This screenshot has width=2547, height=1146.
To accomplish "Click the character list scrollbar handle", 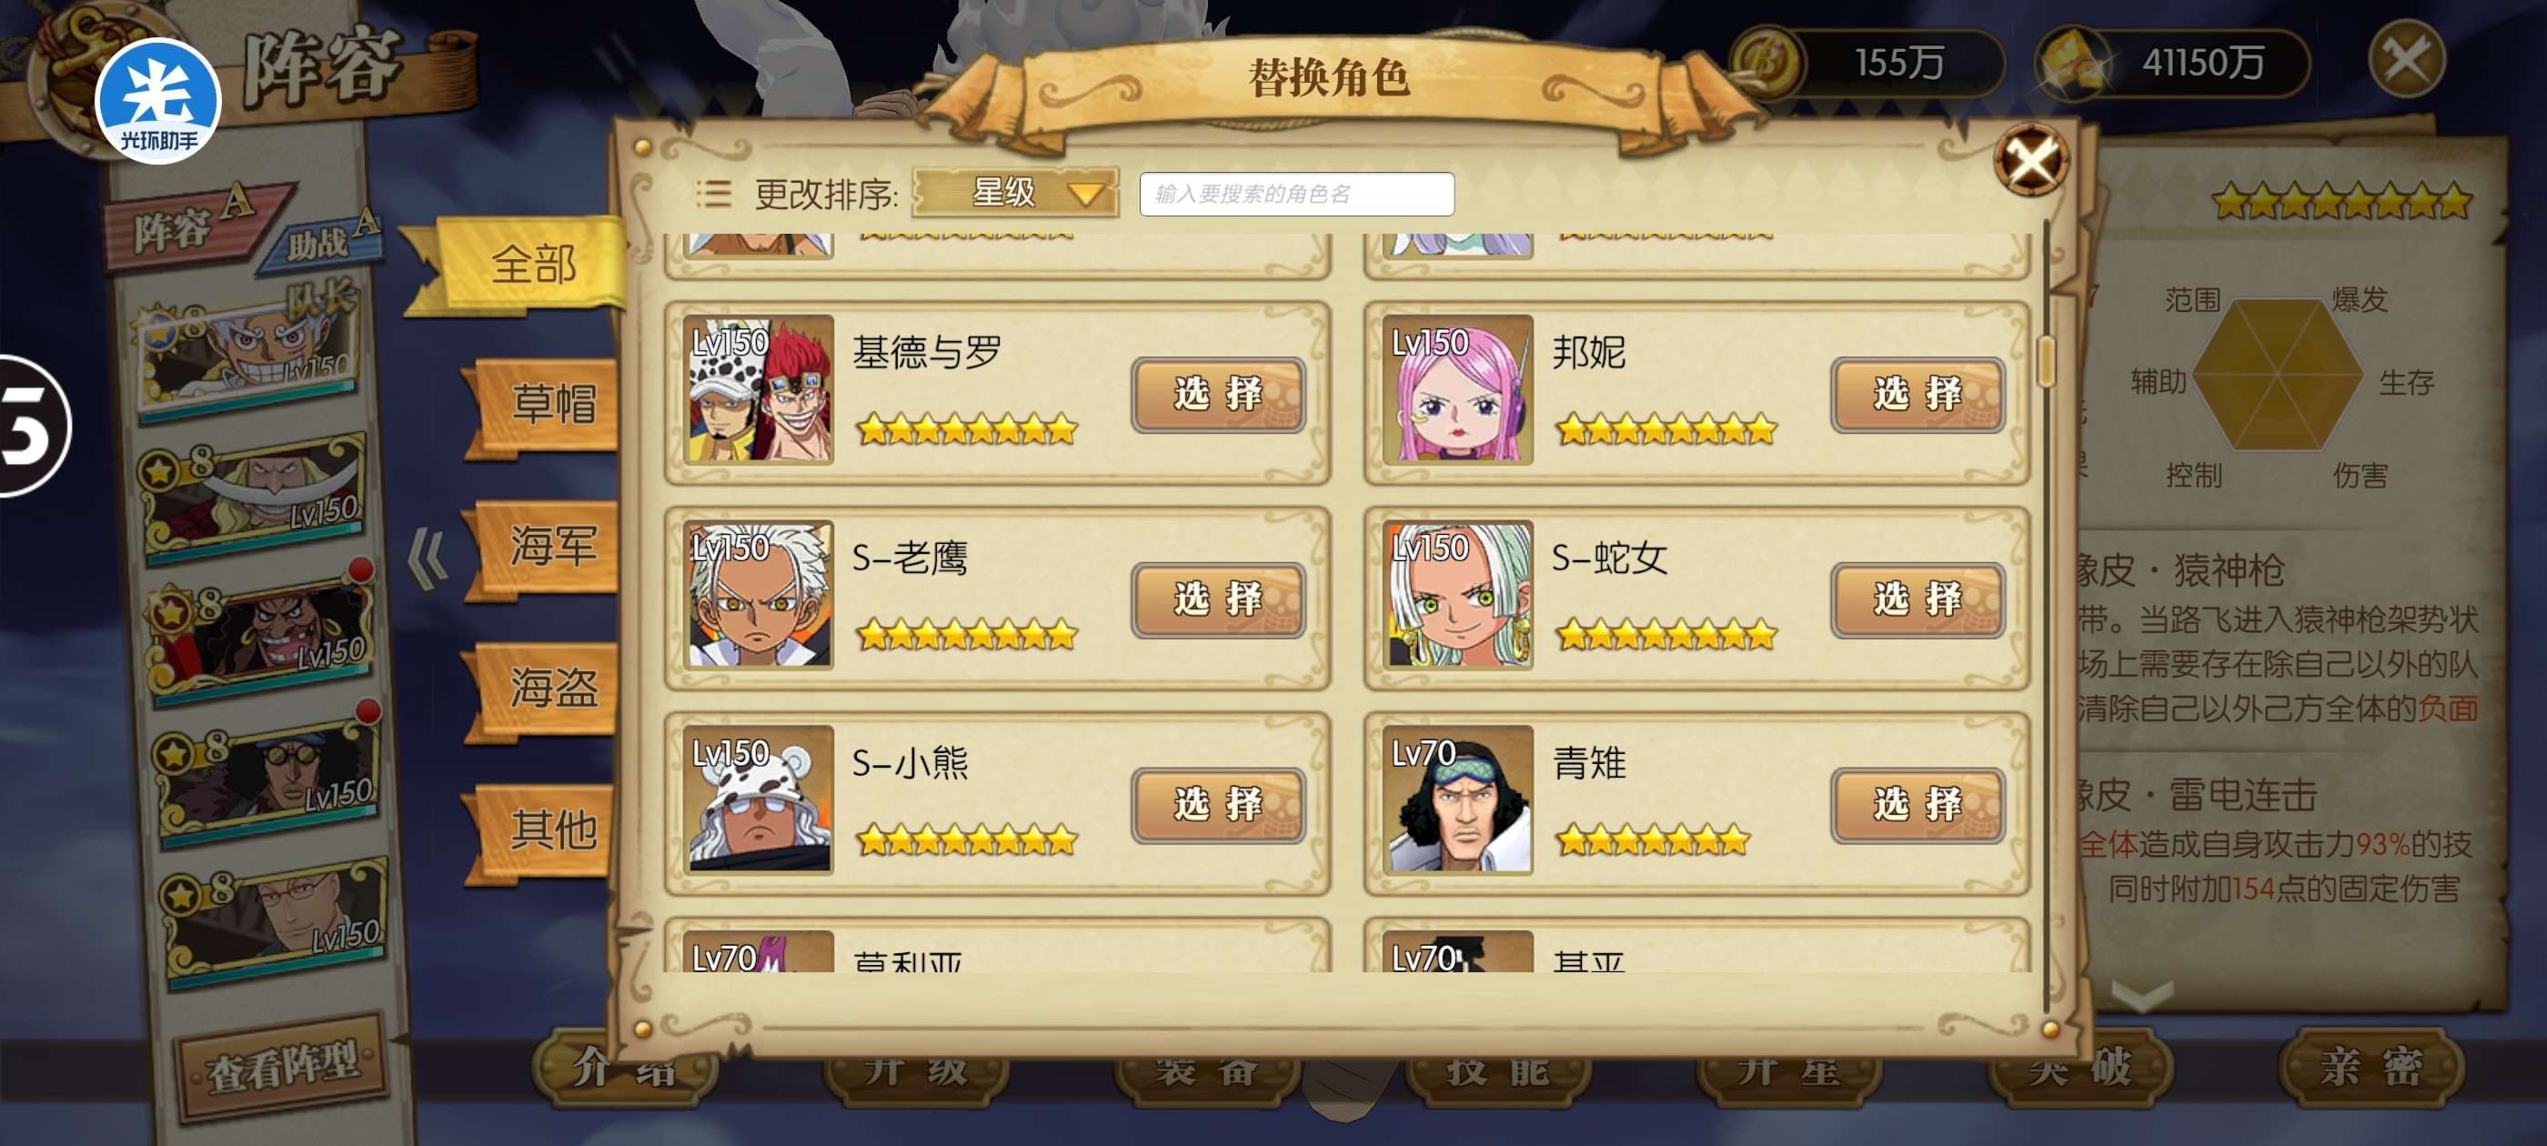I will (x=2046, y=362).
